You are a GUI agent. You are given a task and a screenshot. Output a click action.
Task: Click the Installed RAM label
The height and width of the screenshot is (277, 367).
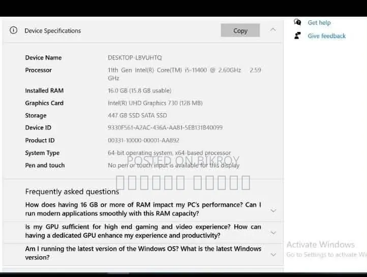click(x=44, y=90)
